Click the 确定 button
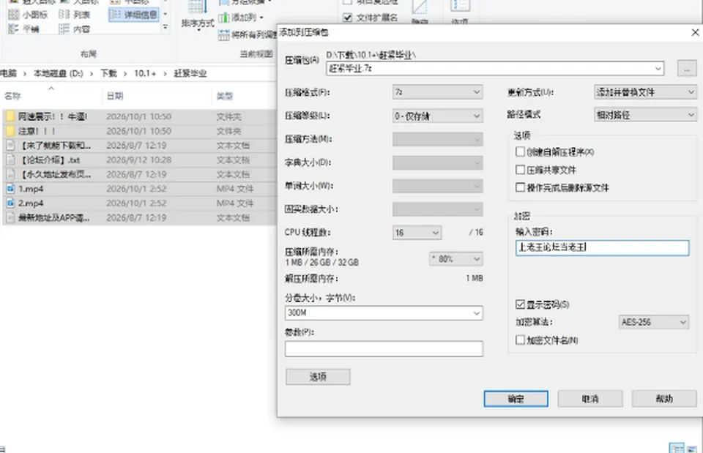Image resolution: width=703 pixels, height=453 pixels. 516,399
